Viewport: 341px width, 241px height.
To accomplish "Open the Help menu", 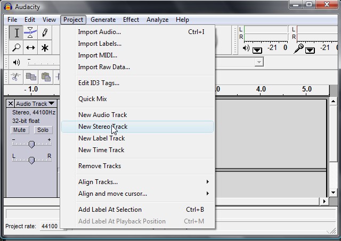I will coord(182,20).
